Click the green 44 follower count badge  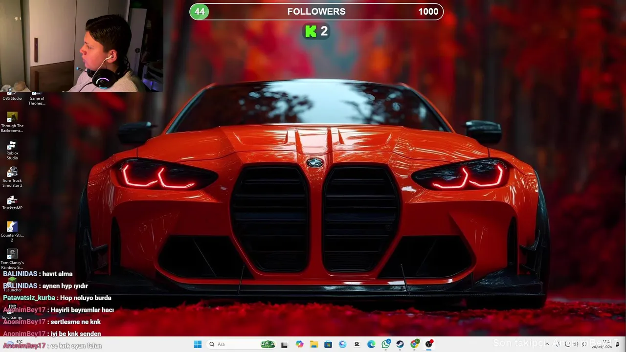200,12
